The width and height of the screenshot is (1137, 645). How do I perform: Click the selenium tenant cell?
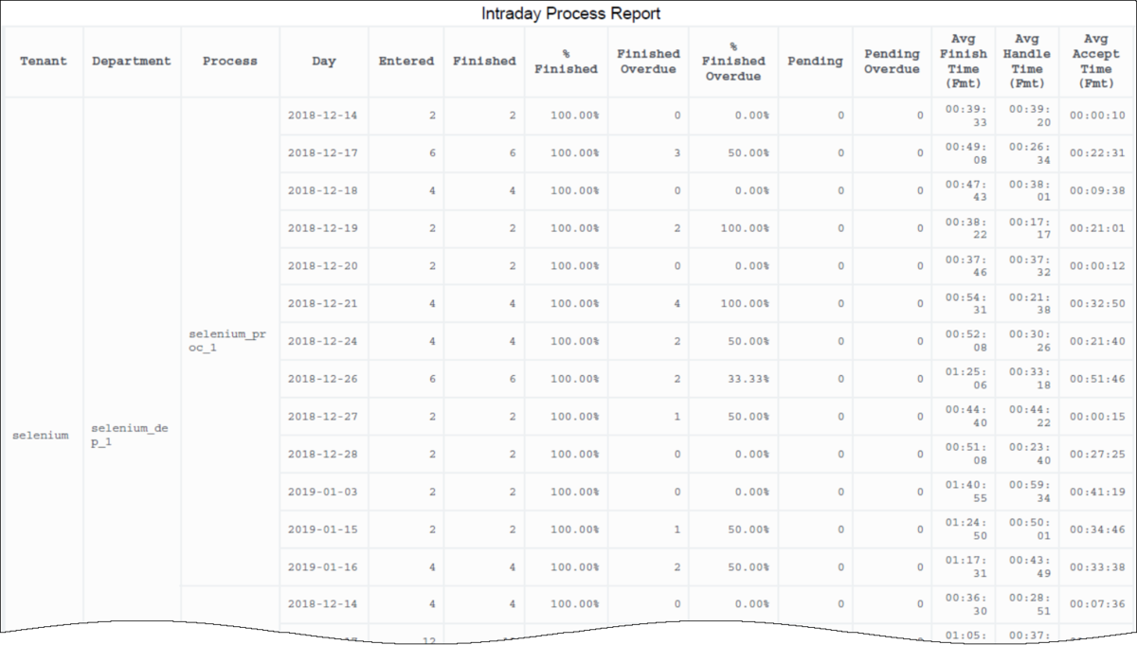pyautogui.click(x=41, y=435)
